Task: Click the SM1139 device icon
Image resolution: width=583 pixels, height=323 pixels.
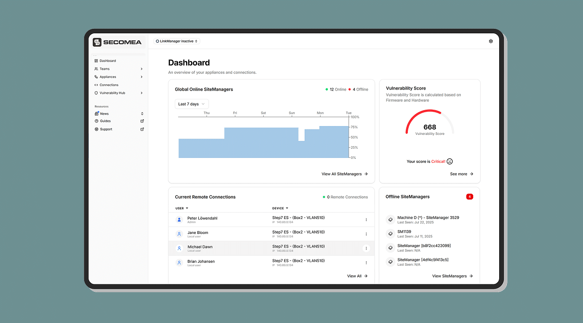Action: (390, 234)
